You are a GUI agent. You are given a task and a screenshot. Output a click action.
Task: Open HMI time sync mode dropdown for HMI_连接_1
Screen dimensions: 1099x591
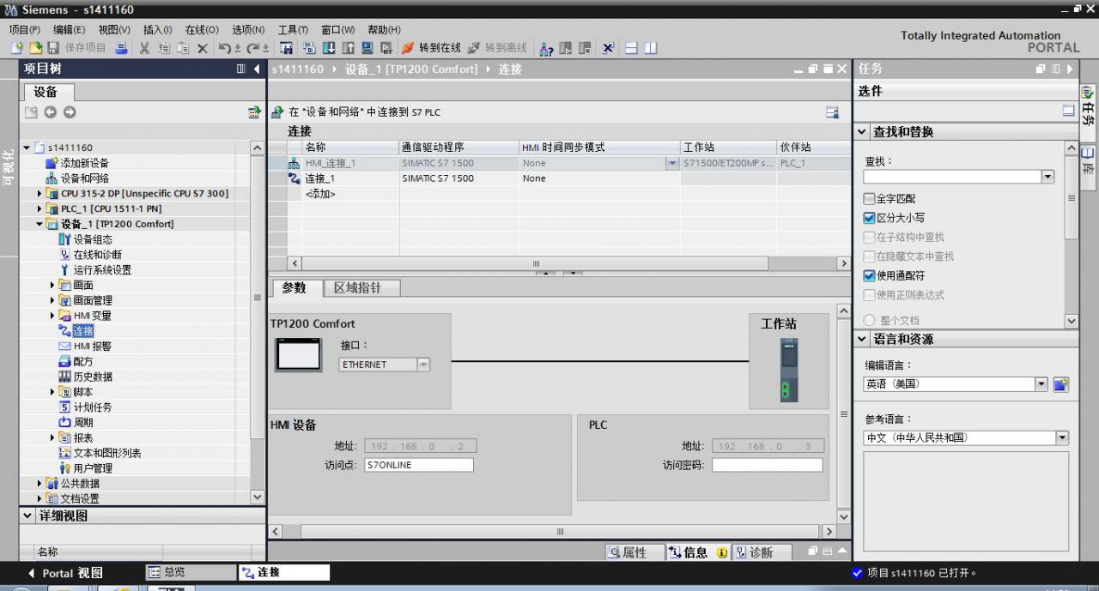click(x=672, y=163)
